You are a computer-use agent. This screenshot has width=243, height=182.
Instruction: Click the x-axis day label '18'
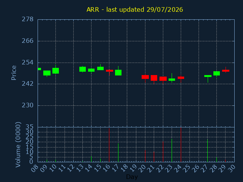(x=125, y=168)
